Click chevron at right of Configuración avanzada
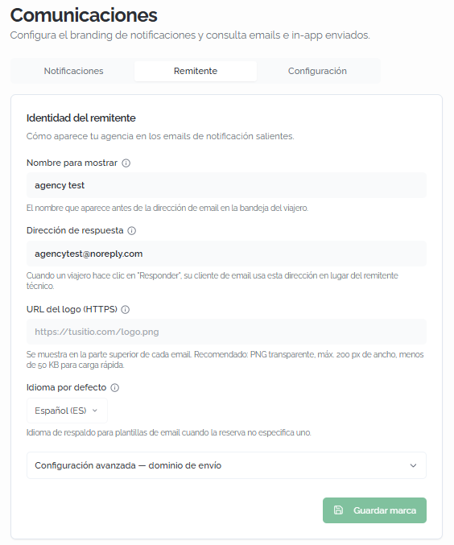 (413, 465)
